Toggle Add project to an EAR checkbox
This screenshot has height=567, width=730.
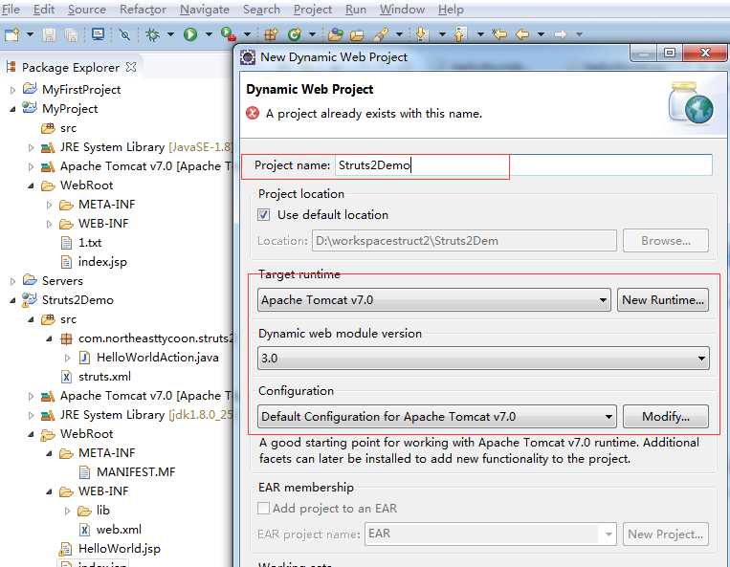pos(263,508)
